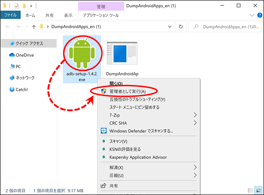Click the Kaspersky icon beside Application Advisor

coord(104,157)
